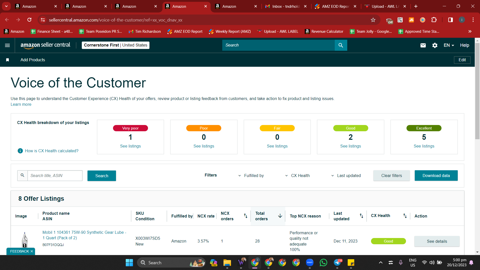Switch to AMZ EOD Report tab
Image resolution: width=480 pixels, height=270 pixels.
(336, 6)
